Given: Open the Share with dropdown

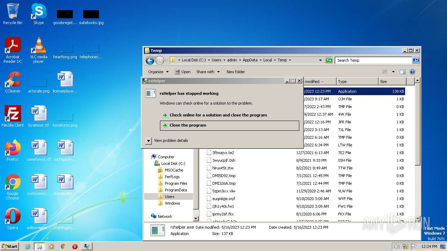Looking at the screenshot, I should (208, 72).
